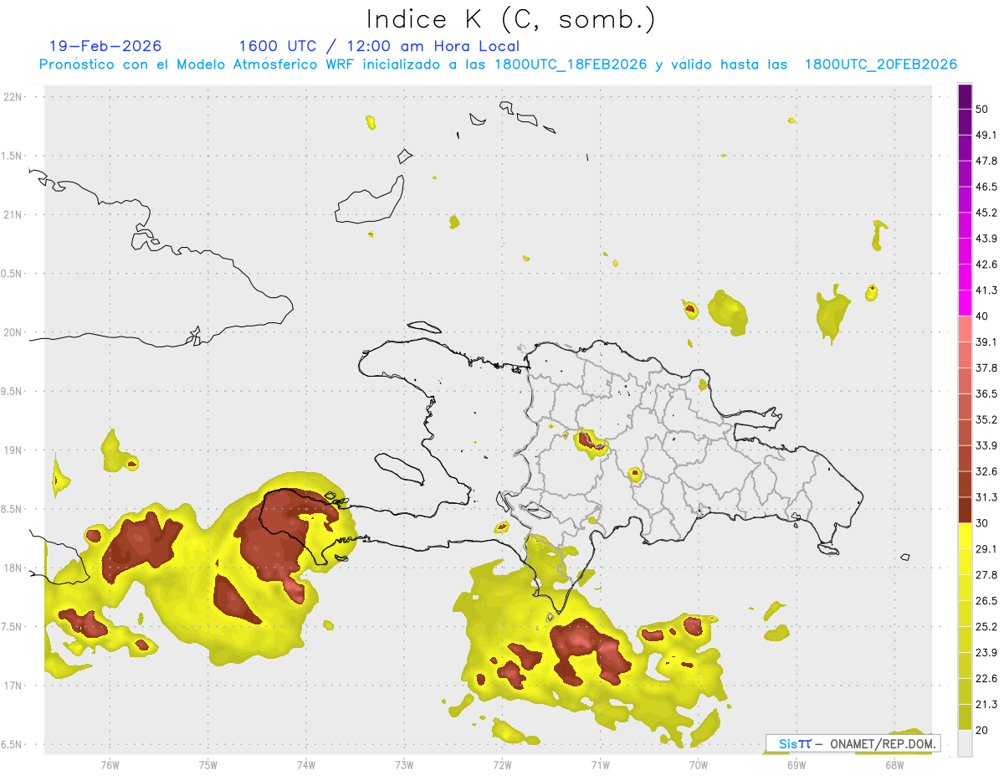Screen dimensions: 1004x776
Task: Click the "45.2" colorbar label
Action: 986,213
